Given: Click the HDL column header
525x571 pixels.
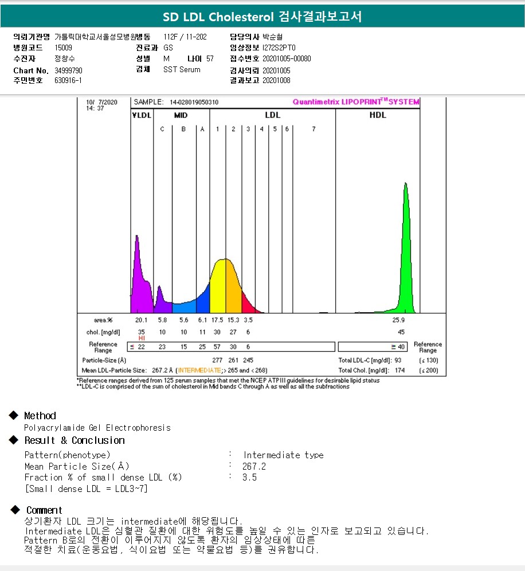Looking at the screenshot, I should pyautogui.click(x=378, y=115).
